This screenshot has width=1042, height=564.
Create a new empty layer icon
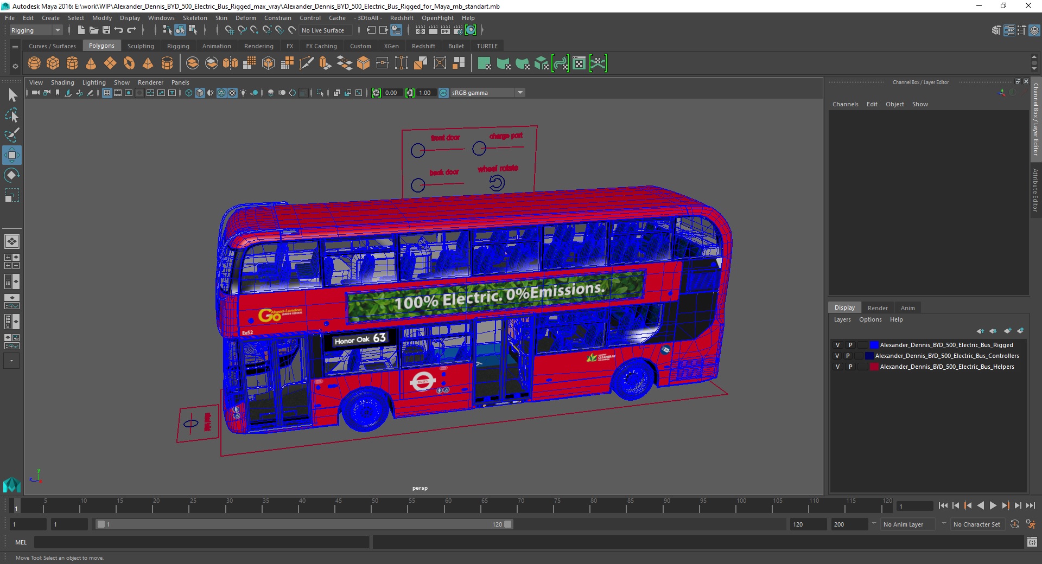(1007, 331)
